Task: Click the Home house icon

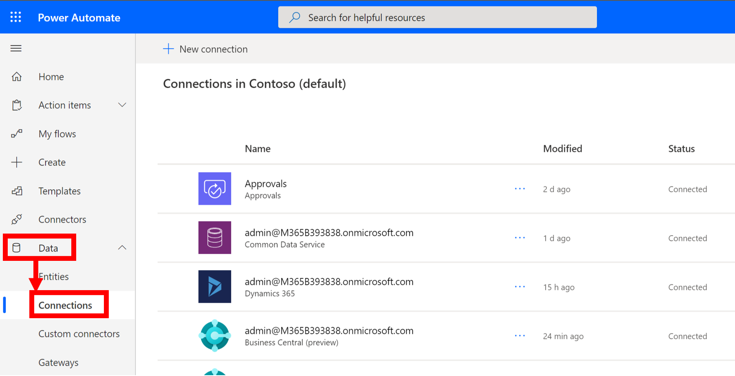Action: pyautogui.click(x=17, y=77)
